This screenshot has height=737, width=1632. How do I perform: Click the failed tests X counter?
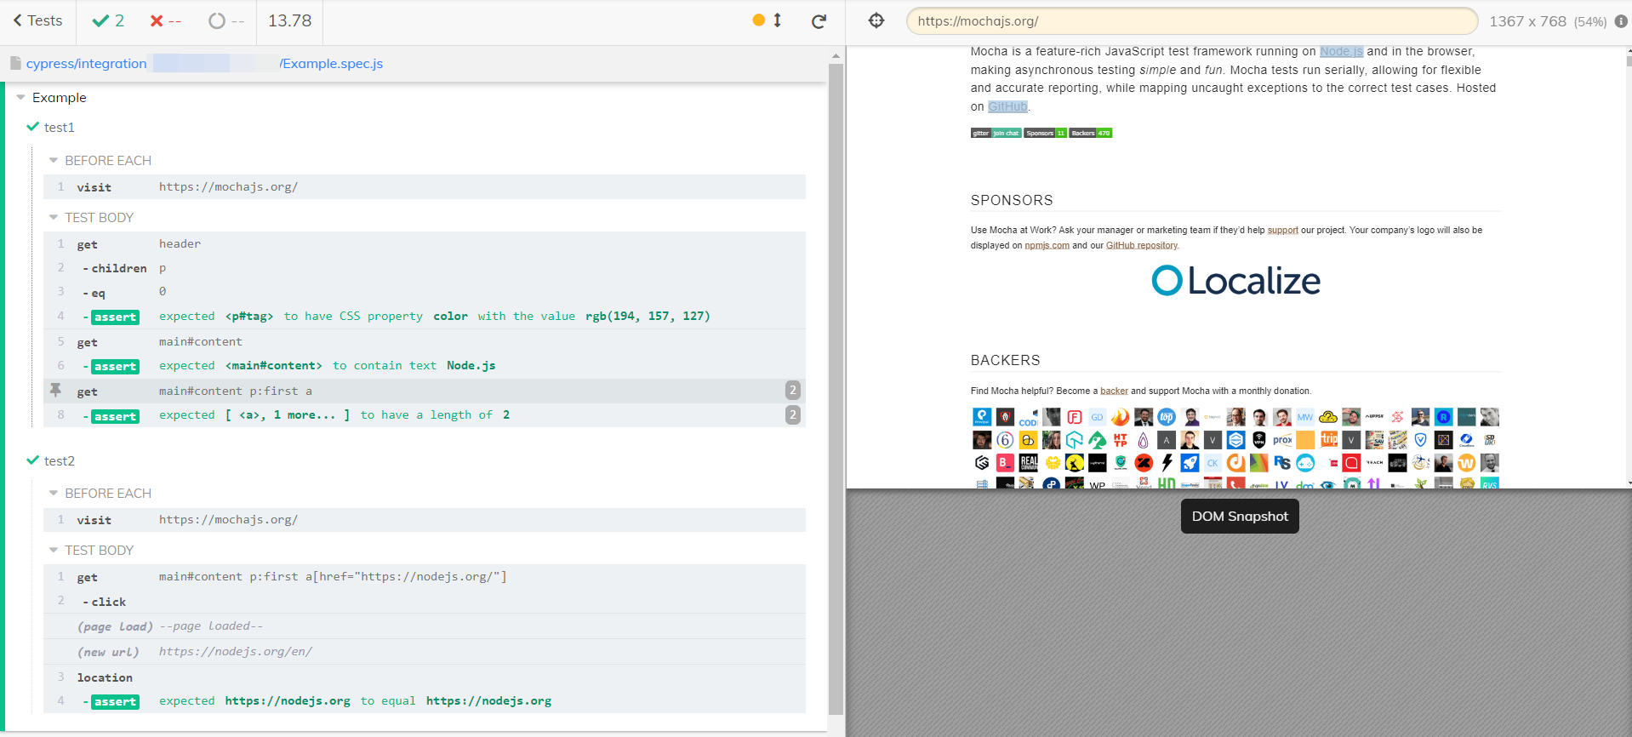pyautogui.click(x=165, y=21)
